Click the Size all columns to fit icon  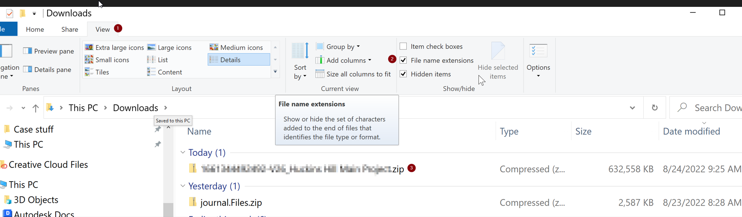[x=320, y=74]
